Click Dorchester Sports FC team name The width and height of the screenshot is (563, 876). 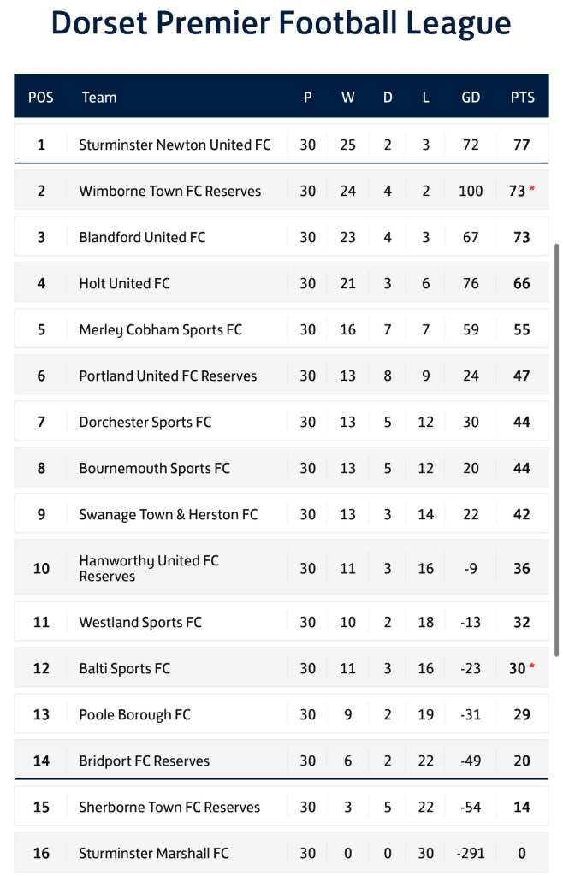coord(145,422)
